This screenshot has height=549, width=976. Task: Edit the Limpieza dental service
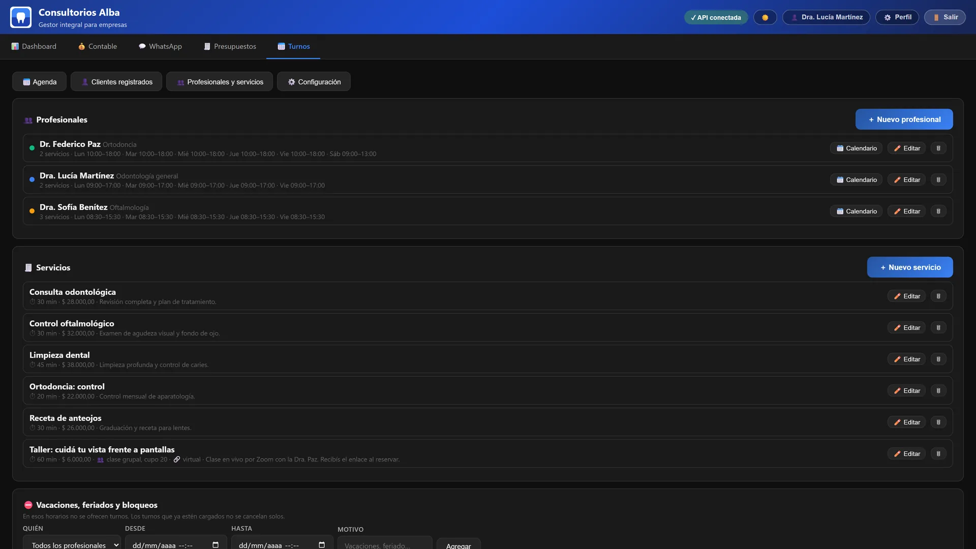(907, 359)
